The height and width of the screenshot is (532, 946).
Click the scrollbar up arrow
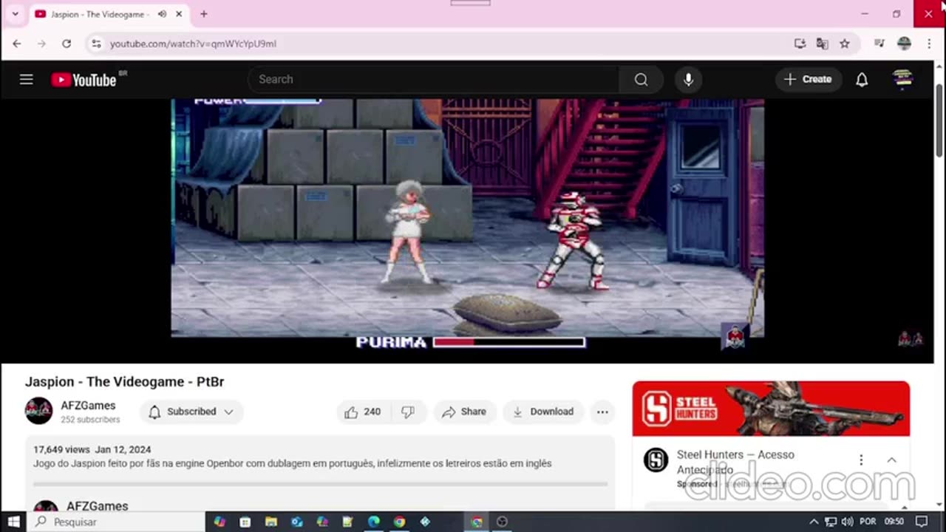coord(939,66)
